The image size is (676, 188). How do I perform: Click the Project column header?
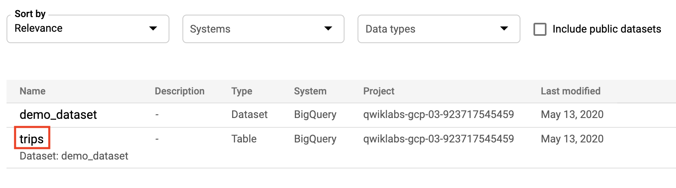[379, 91]
